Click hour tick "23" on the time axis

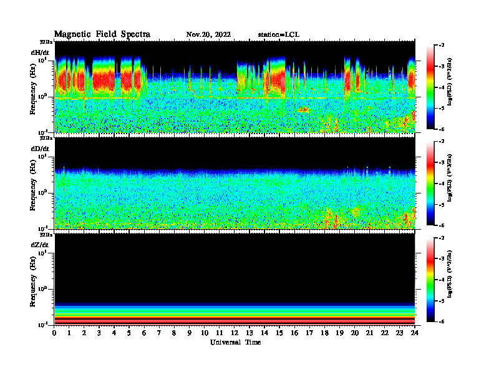tap(399, 333)
